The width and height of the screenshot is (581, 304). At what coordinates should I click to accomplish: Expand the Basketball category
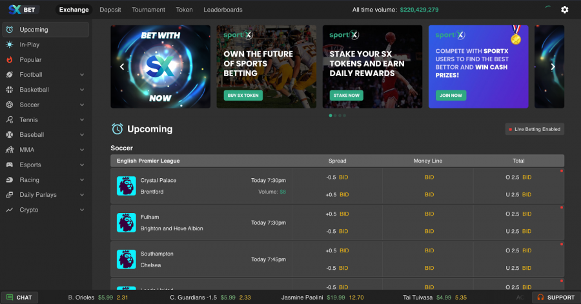point(82,90)
